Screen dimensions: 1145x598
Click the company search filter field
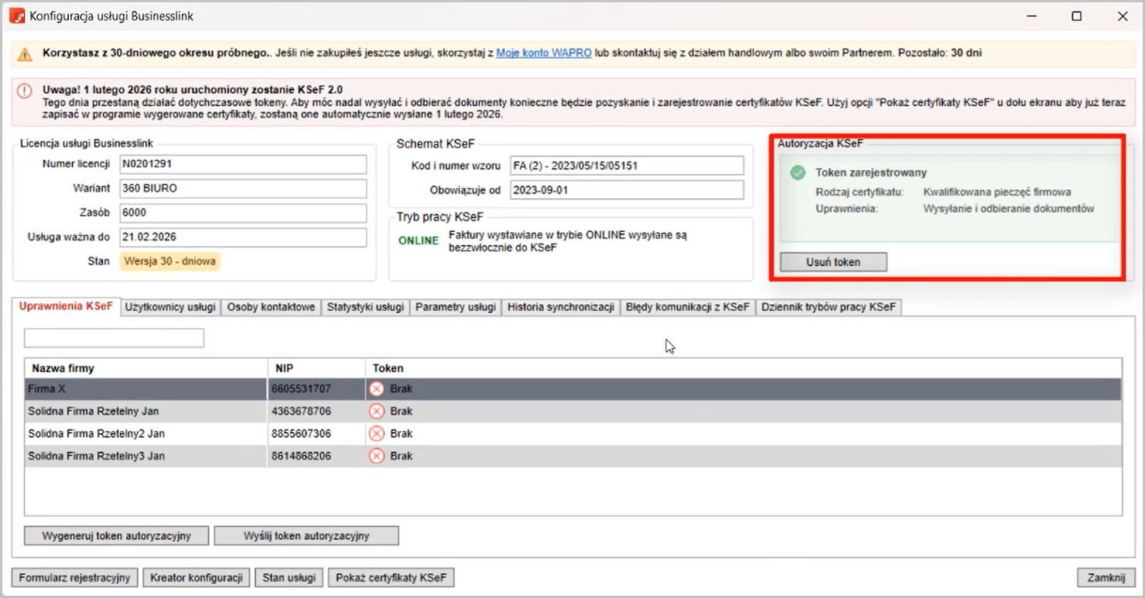coord(114,338)
